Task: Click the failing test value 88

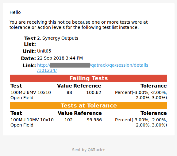Action: coord(69,92)
